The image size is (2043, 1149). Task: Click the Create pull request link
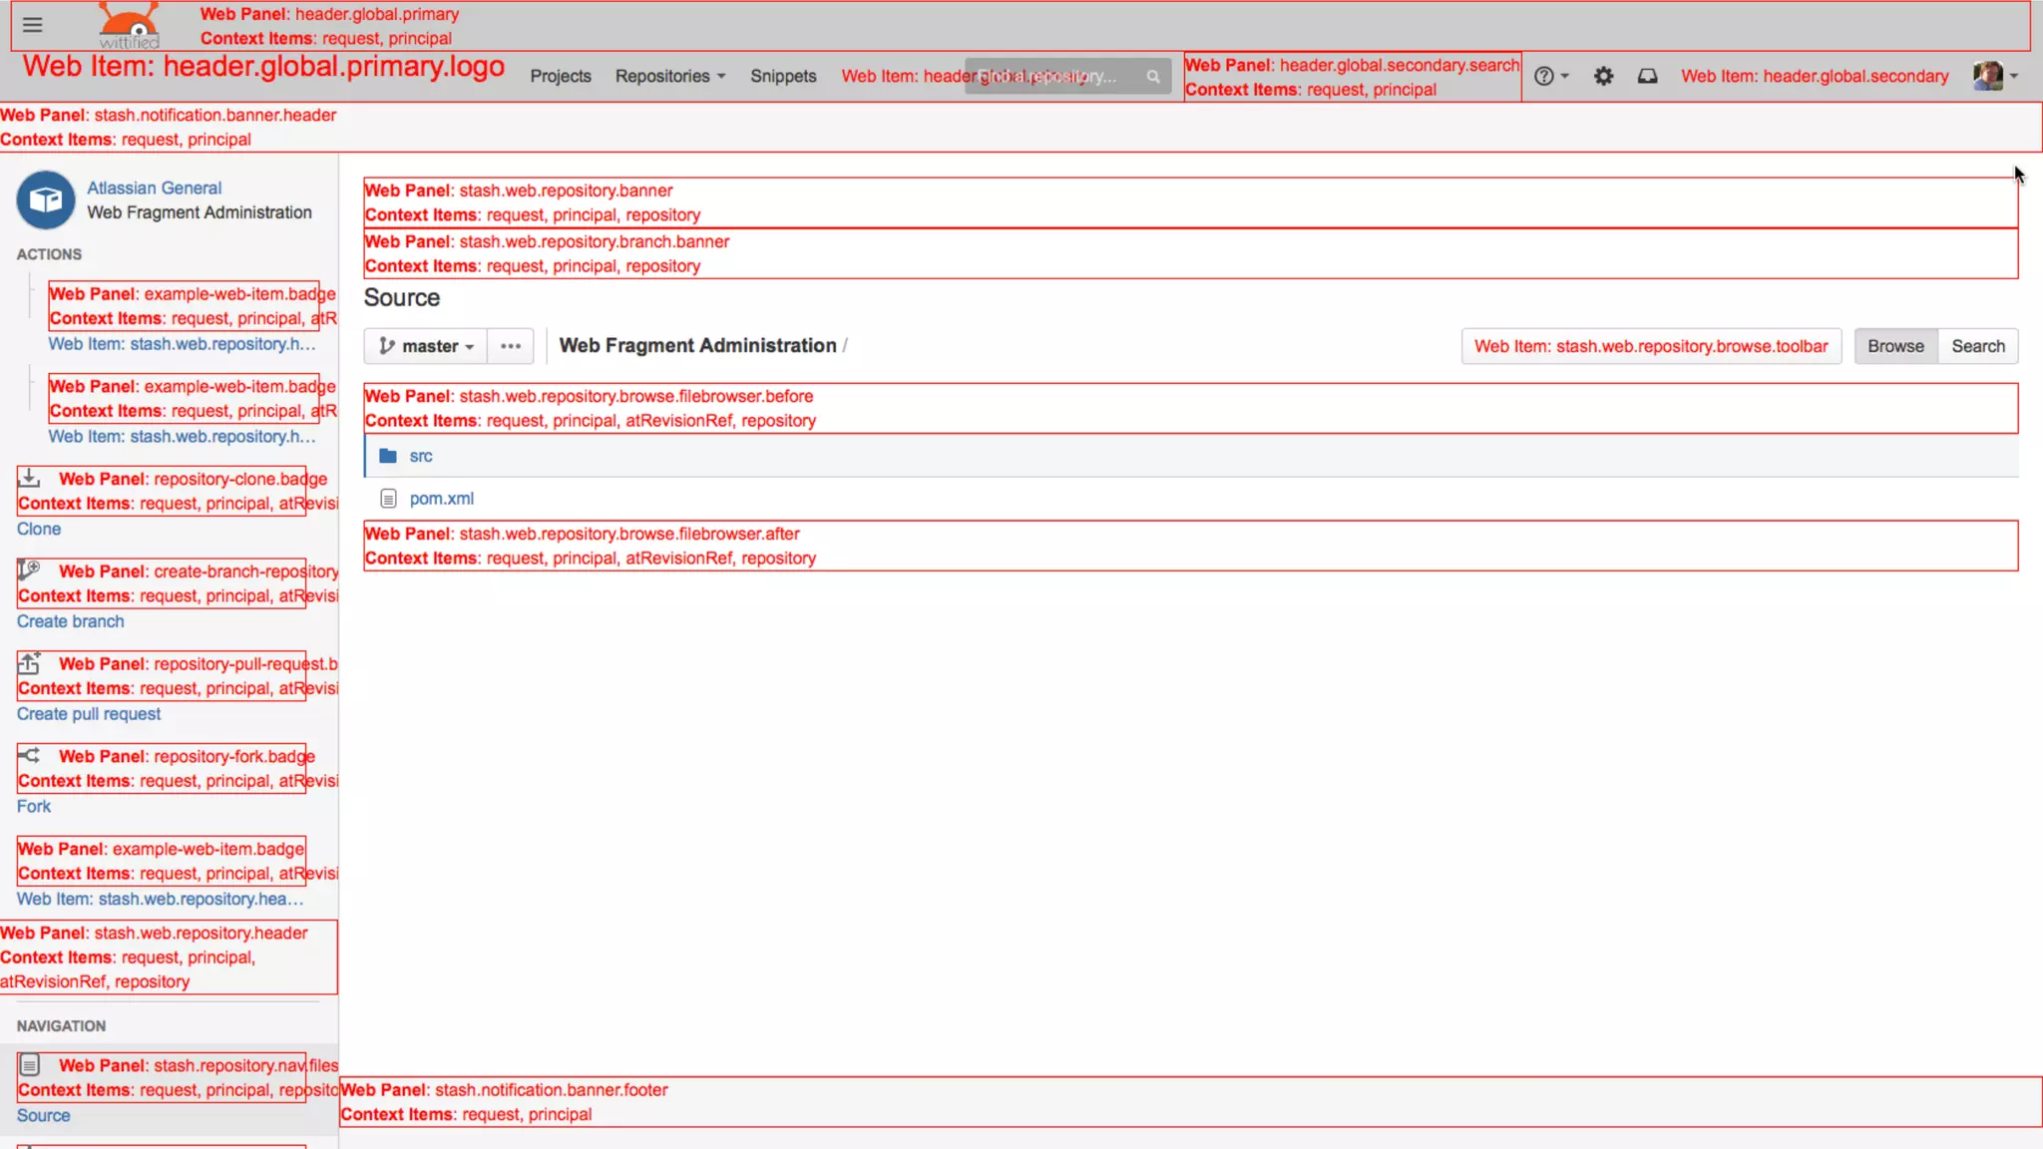tap(89, 714)
